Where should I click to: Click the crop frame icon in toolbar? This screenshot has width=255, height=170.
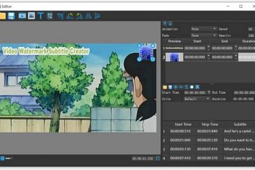click(60, 16)
